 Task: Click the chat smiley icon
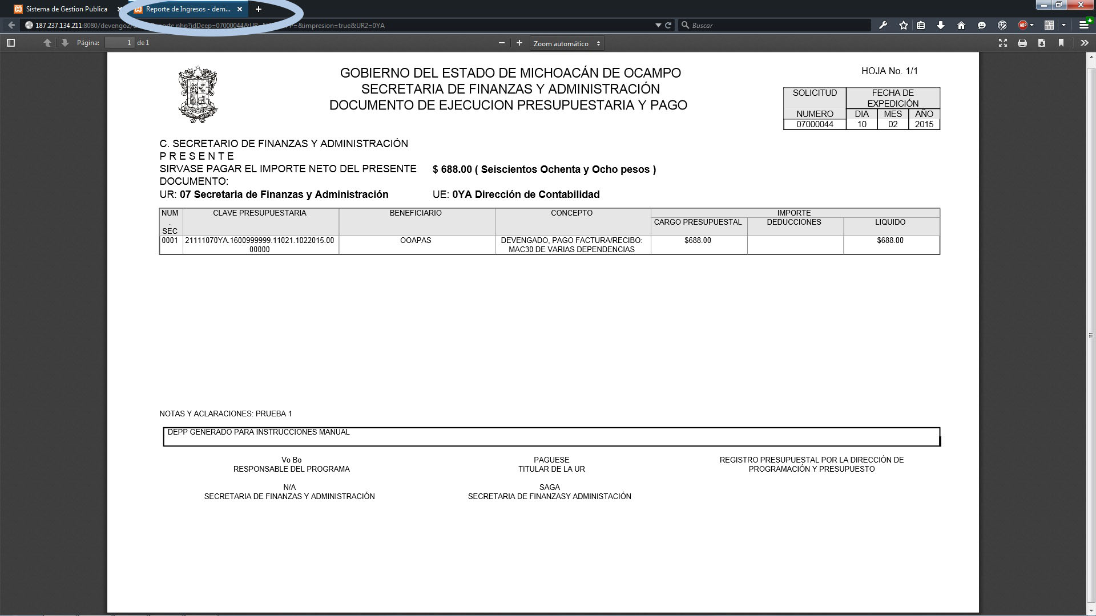[x=982, y=25]
